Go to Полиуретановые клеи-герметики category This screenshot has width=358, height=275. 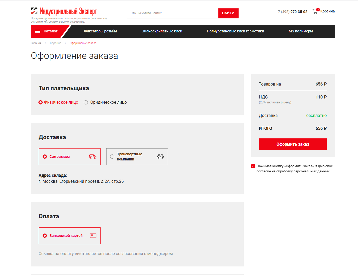click(x=235, y=31)
